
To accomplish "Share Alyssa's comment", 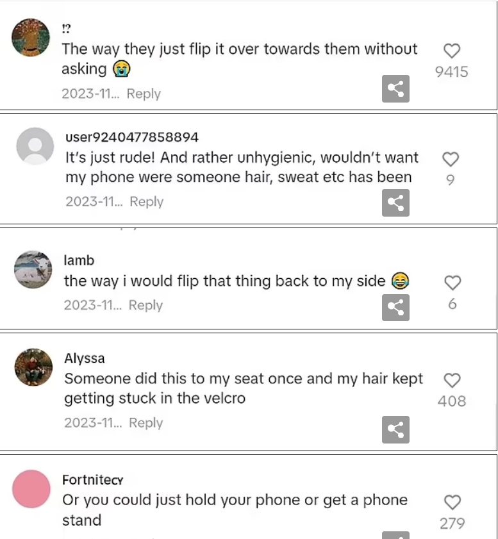I will point(395,429).
